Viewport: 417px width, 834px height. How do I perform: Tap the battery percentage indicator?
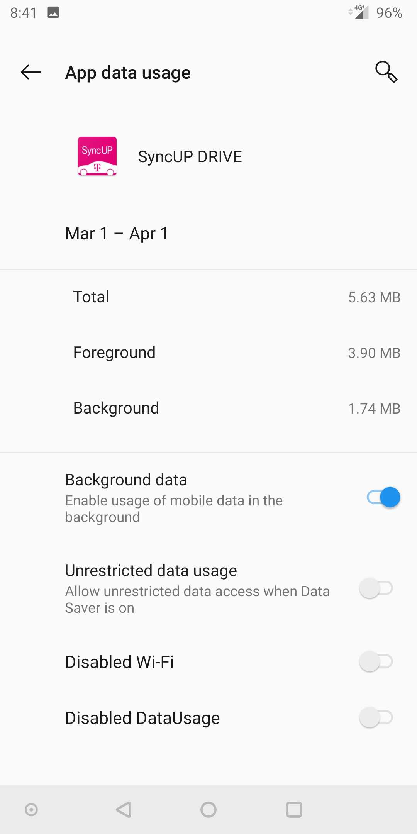388,12
